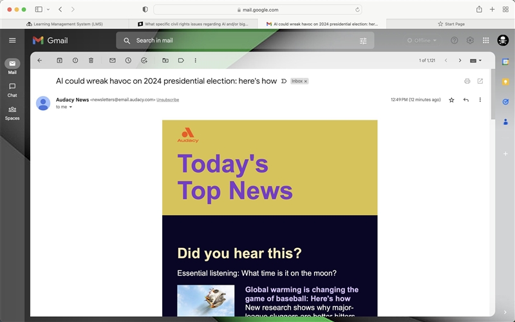Screen dimensions: 515x322
Task: Expand recipient details 'to me' arrow
Action: point(71,107)
